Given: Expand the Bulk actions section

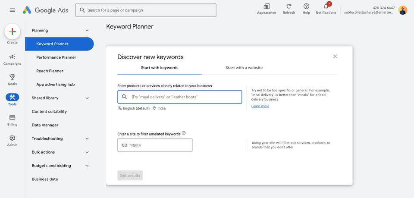Looking at the screenshot, I should pos(87,152).
